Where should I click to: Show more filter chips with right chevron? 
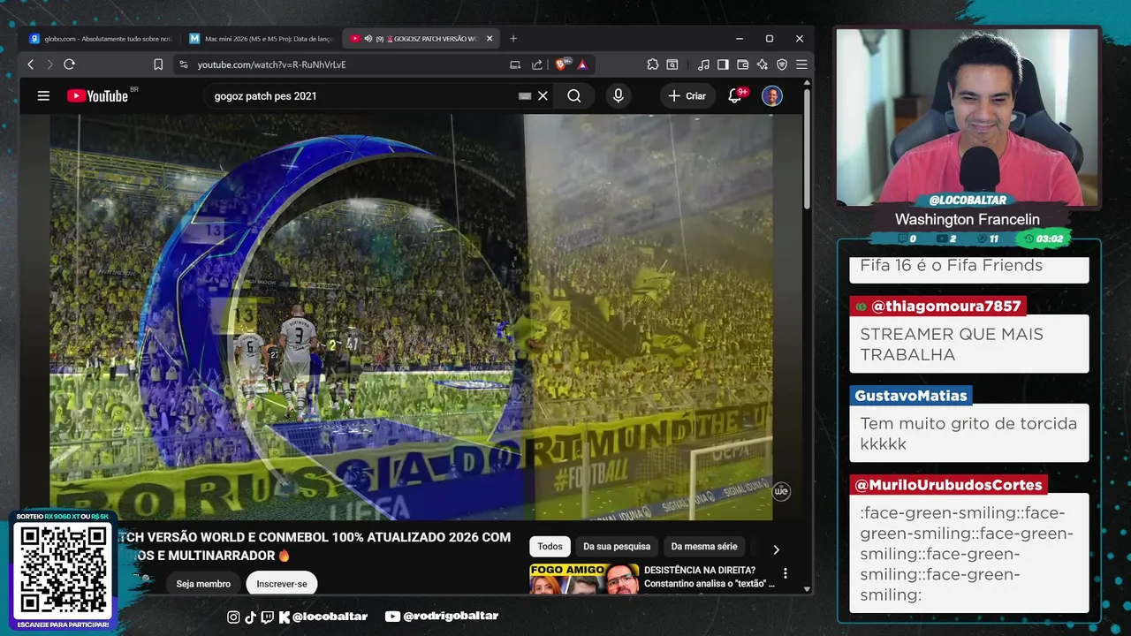(776, 549)
